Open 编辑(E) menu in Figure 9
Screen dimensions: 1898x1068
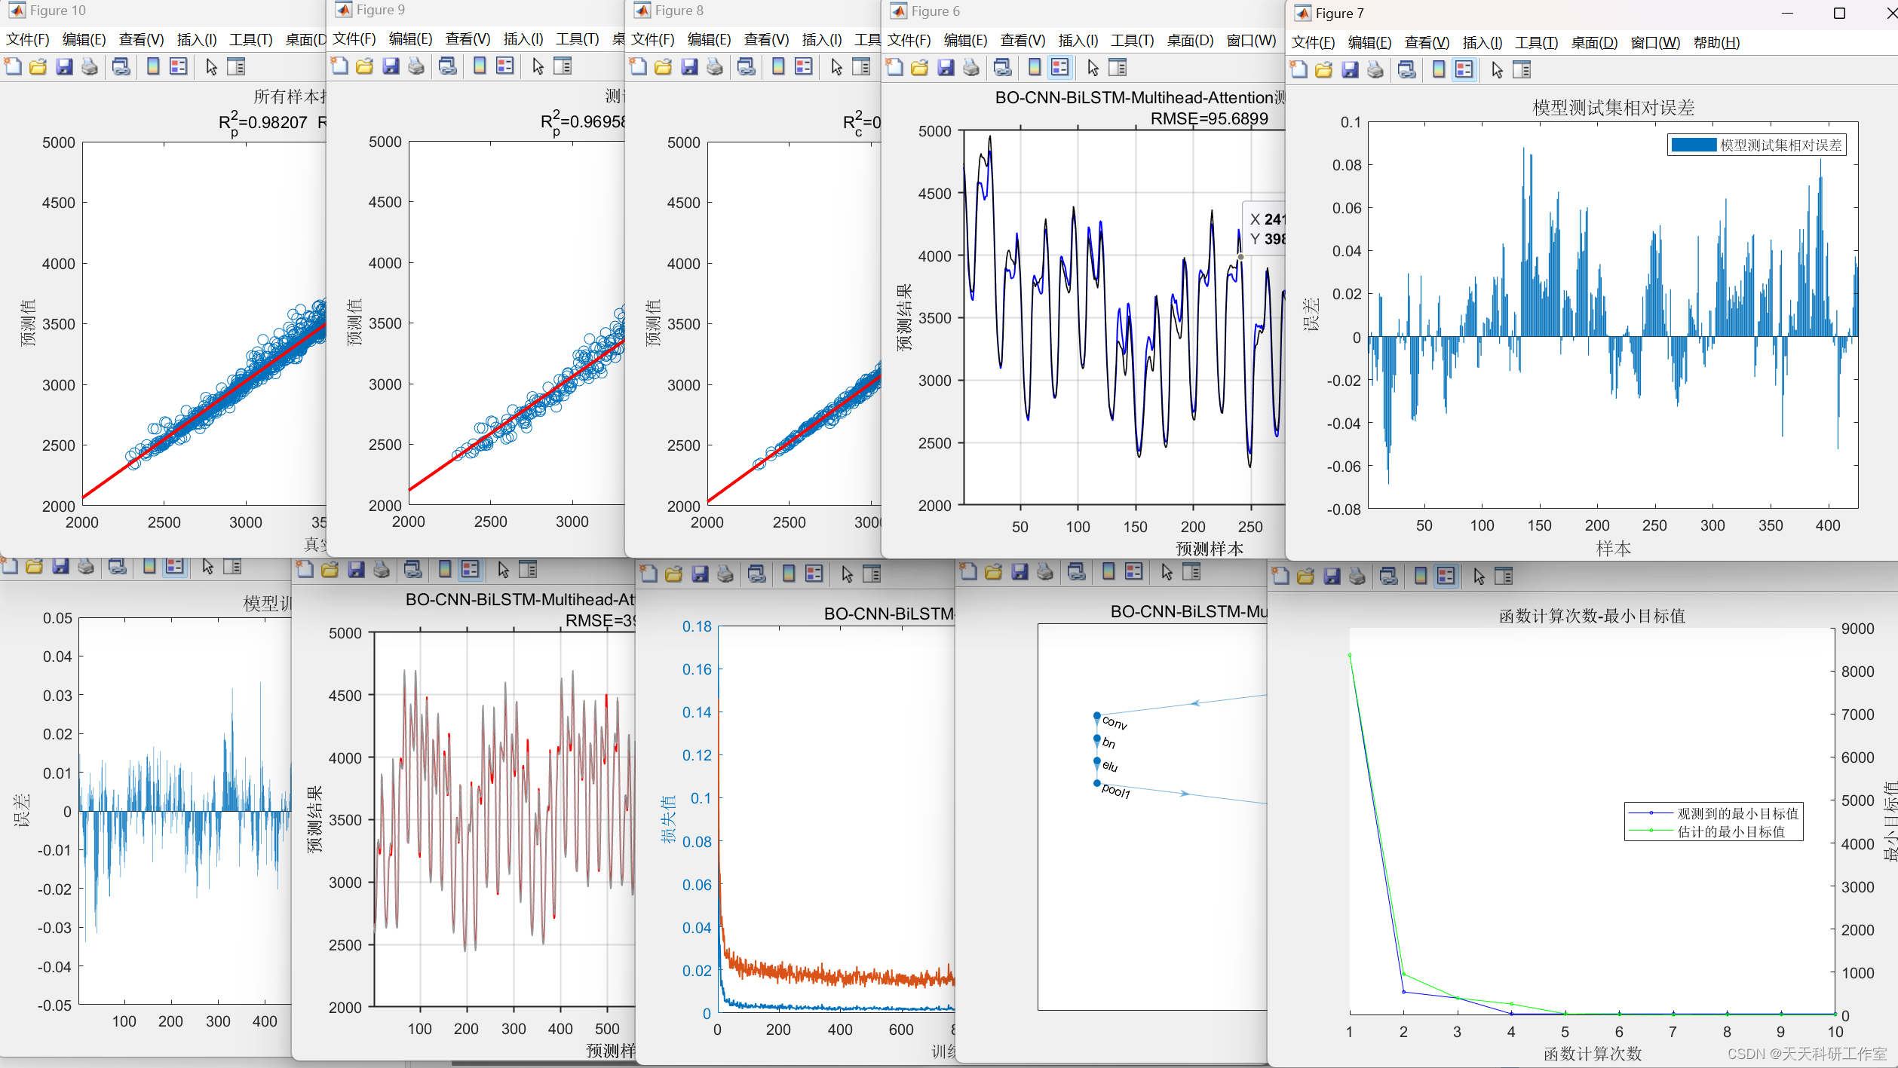pos(410,38)
